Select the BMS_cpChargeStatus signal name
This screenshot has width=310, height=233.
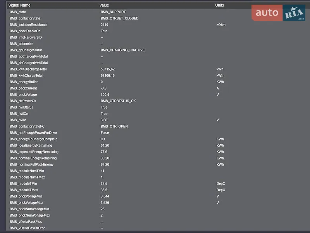pyautogui.click(x=26, y=50)
